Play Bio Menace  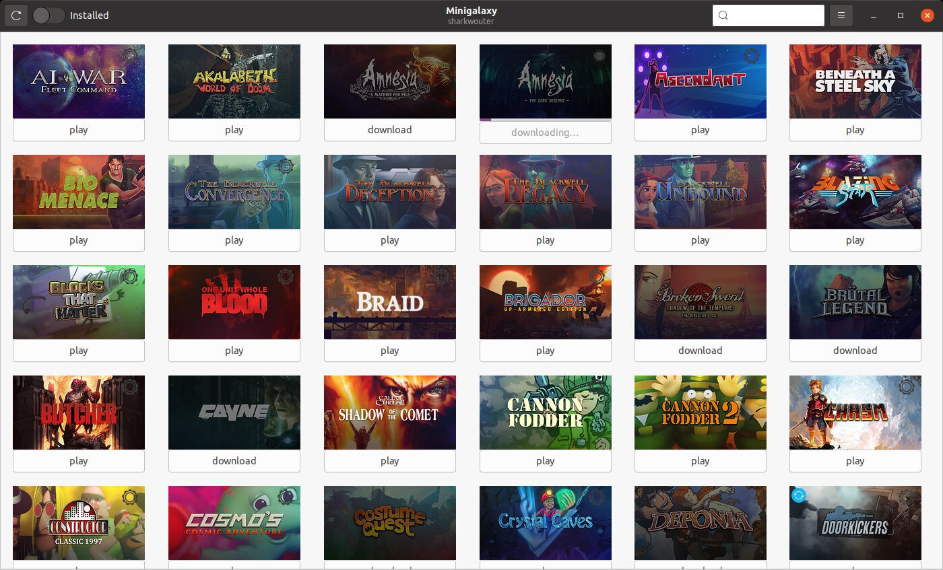tap(79, 240)
